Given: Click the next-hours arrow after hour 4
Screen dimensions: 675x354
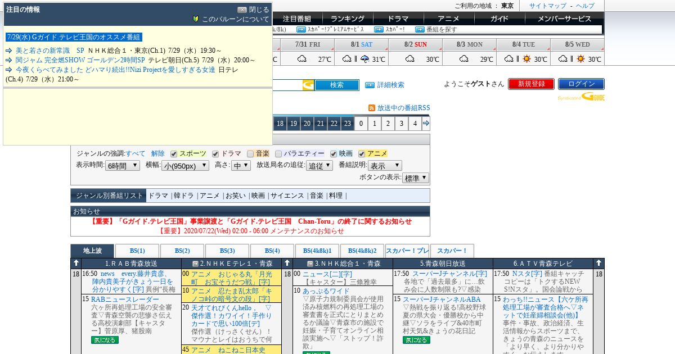Looking at the screenshot, I should 426,124.
